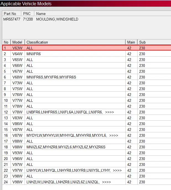
Task: Select row 23 model V98W
Action: click(17, 176)
